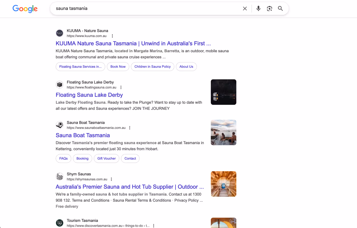
Task: Start voice search with the microphone icon
Action: pyautogui.click(x=258, y=8)
